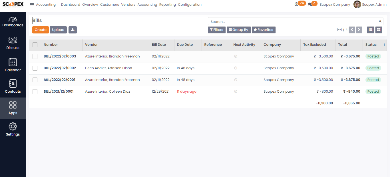Viewport: 390px width, 177px height.
Task: Open activities clock icon with 24 badge
Action: point(300,4)
